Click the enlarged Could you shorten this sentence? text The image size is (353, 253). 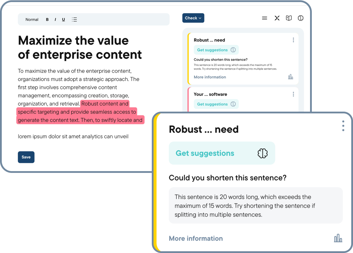[x=228, y=178]
